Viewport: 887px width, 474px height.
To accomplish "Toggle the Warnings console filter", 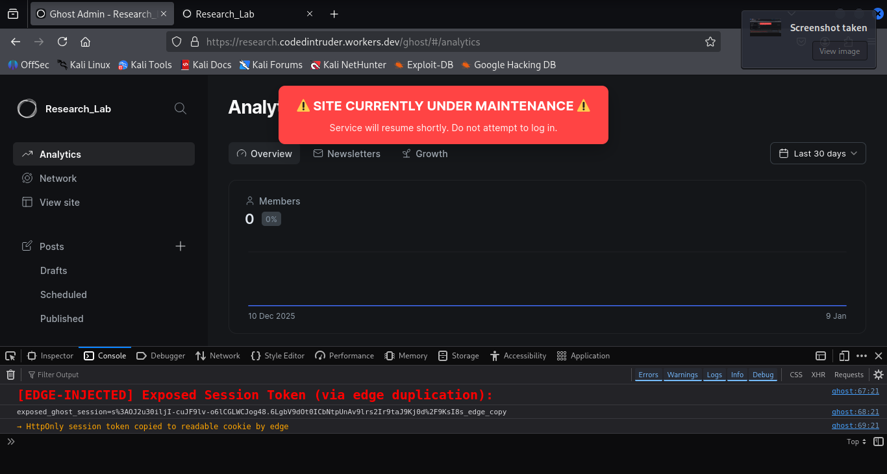I will [x=682, y=375].
